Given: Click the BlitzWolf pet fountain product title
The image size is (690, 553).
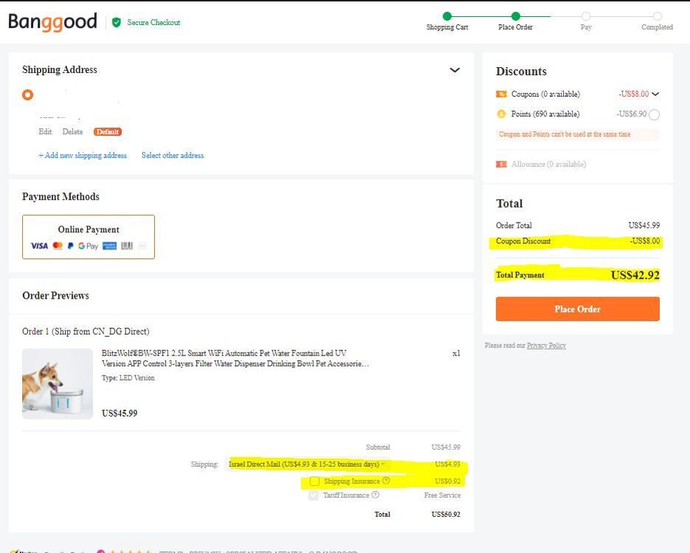Looking at the screenshot, I should (x=235, y=358).
